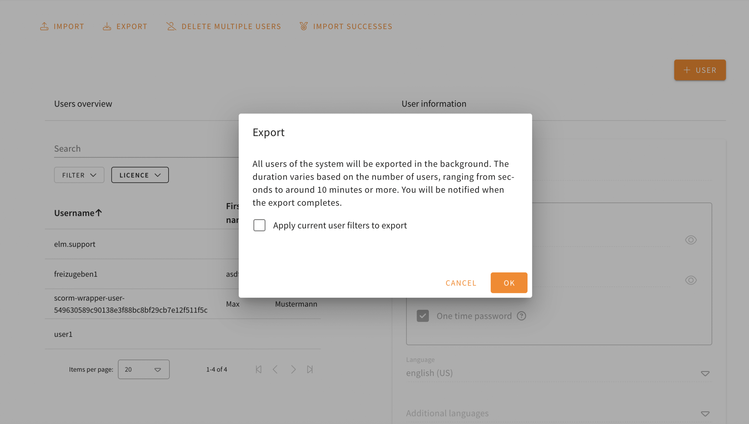Advance to next page arrow

293,369
